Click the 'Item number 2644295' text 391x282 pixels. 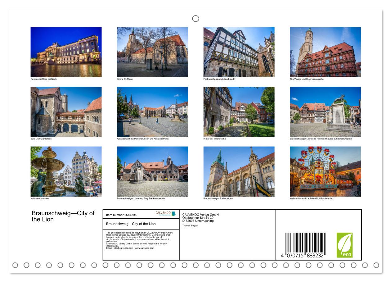(121, 215)
